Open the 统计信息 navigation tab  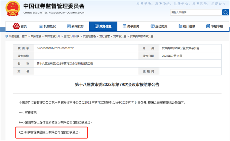point(187,26)
